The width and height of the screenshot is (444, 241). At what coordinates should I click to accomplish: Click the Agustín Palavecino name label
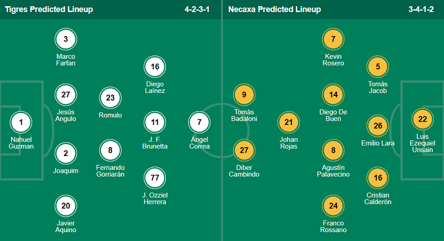pyautogui.click(x=333, y=170)
